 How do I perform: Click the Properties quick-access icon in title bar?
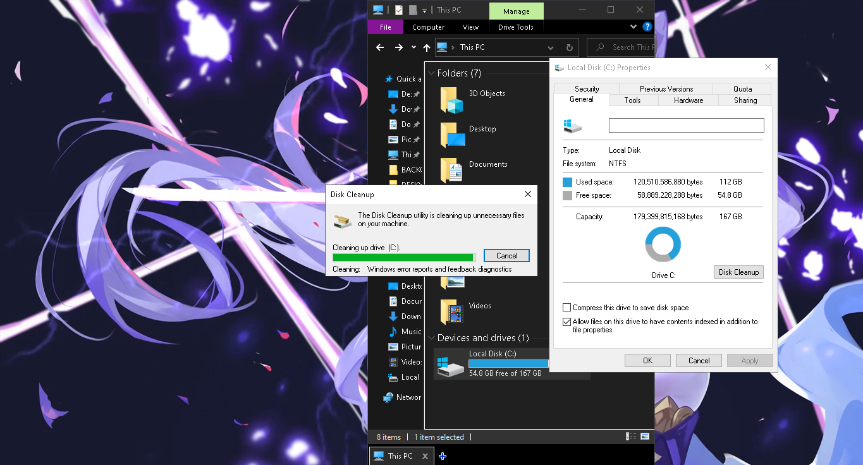(x=399, y=9)
